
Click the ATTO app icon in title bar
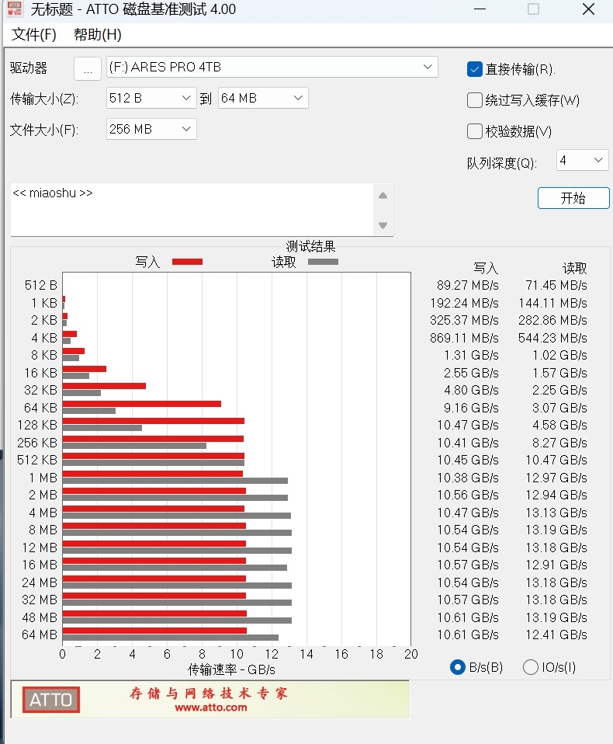tap(14, 9)
